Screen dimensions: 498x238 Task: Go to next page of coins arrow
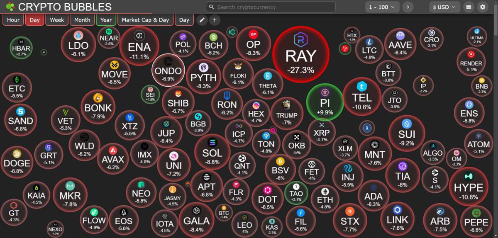(408, 7)
